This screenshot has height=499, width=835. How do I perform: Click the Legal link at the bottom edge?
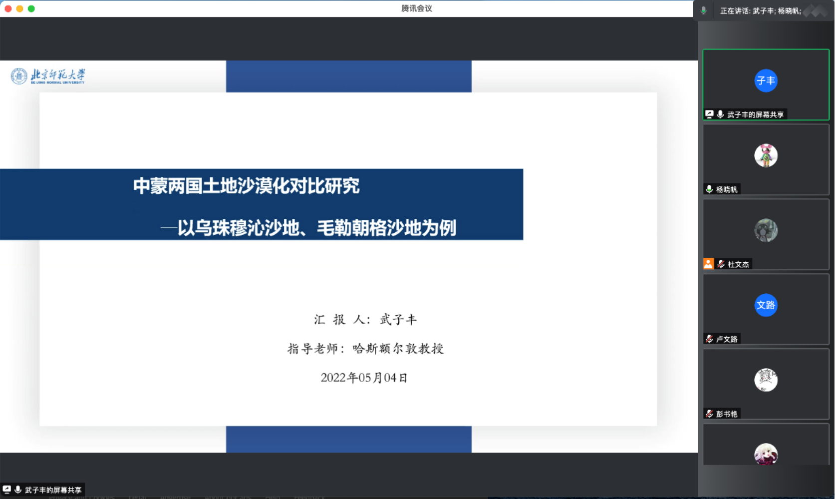pyautogui.click(x=137, y=497)
